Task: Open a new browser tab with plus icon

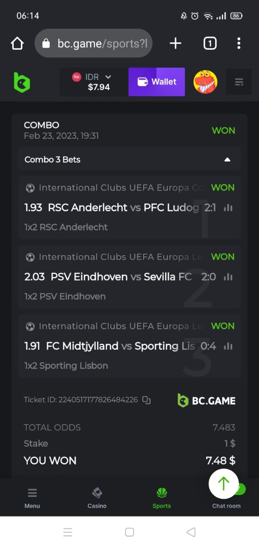Action: pos(176,43)
